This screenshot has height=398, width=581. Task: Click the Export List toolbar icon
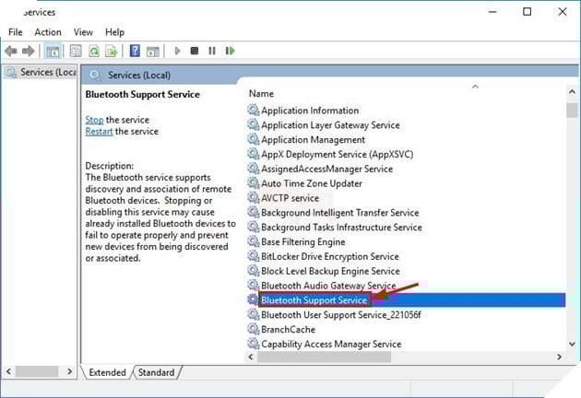[x=111, y=51]
